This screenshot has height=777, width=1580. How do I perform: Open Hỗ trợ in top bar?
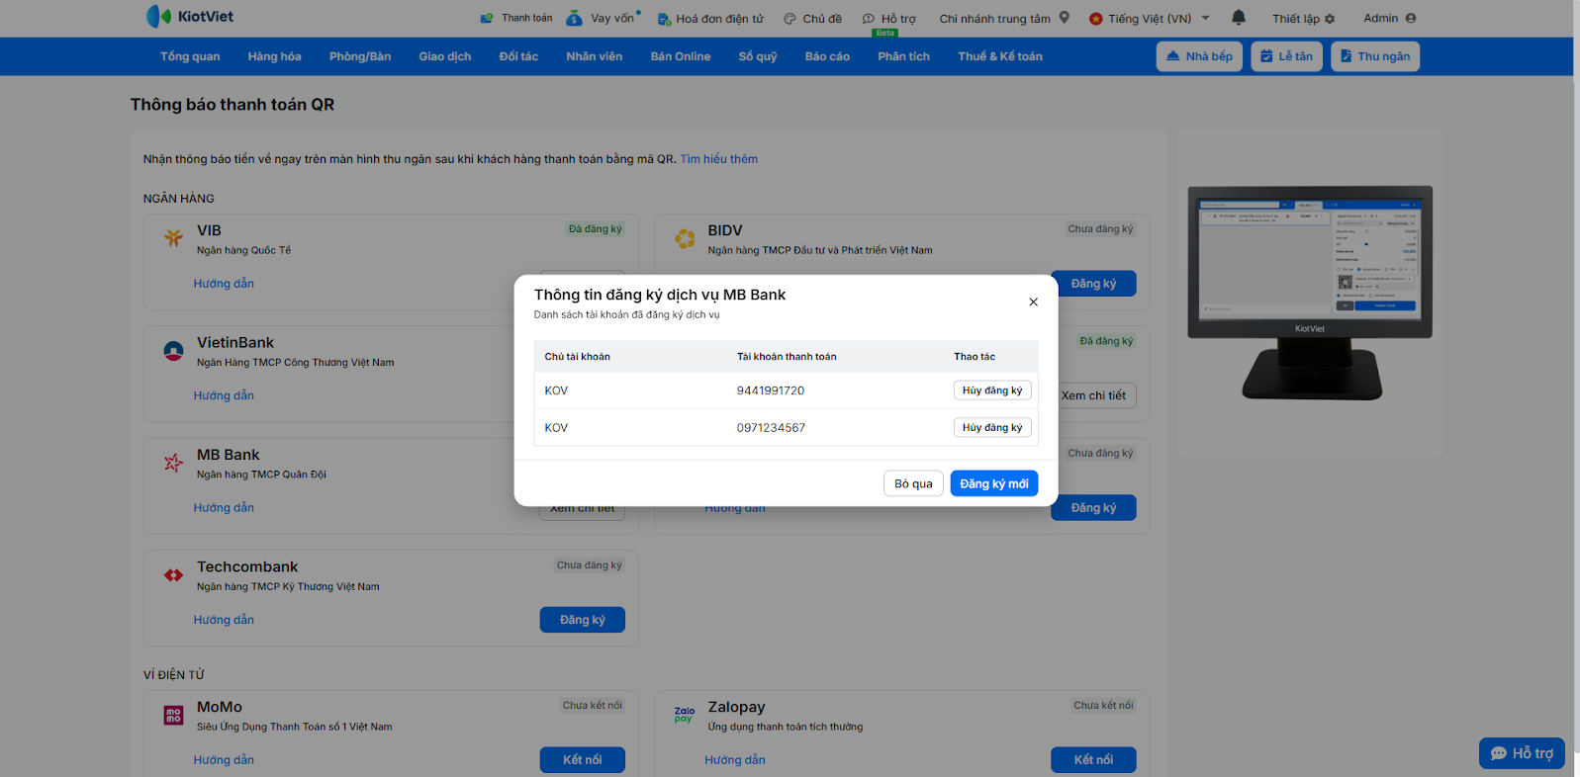[x=888, y=18]
